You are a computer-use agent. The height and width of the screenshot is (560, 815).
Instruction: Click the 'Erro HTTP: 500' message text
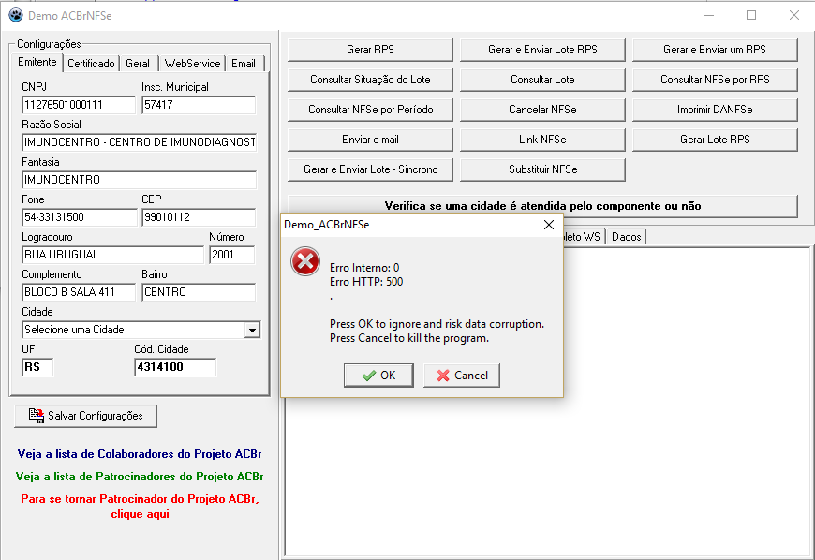coord(366,282)
